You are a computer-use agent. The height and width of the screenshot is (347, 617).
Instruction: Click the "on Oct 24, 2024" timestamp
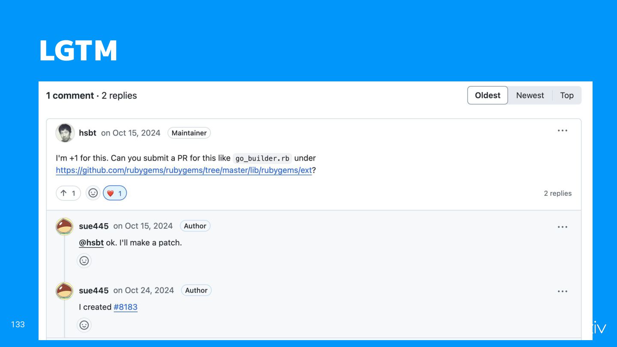(x=144, y=290)
